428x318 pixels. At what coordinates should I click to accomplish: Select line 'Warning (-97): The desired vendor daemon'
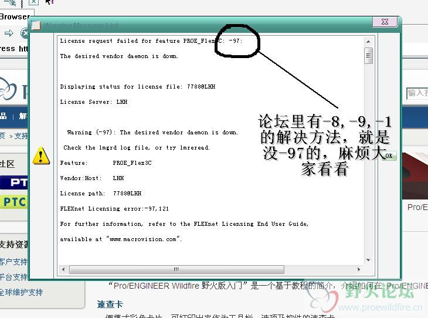coord(152,133)
